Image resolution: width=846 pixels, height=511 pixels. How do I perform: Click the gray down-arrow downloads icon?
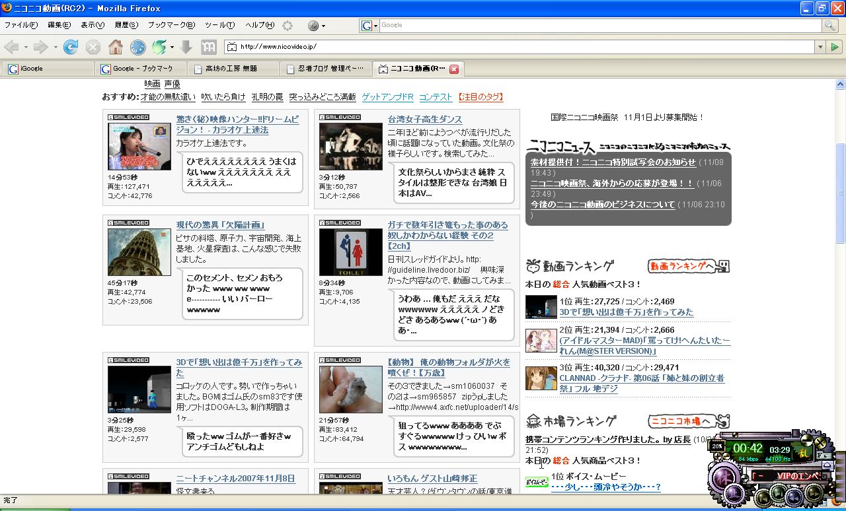point(186,47)
